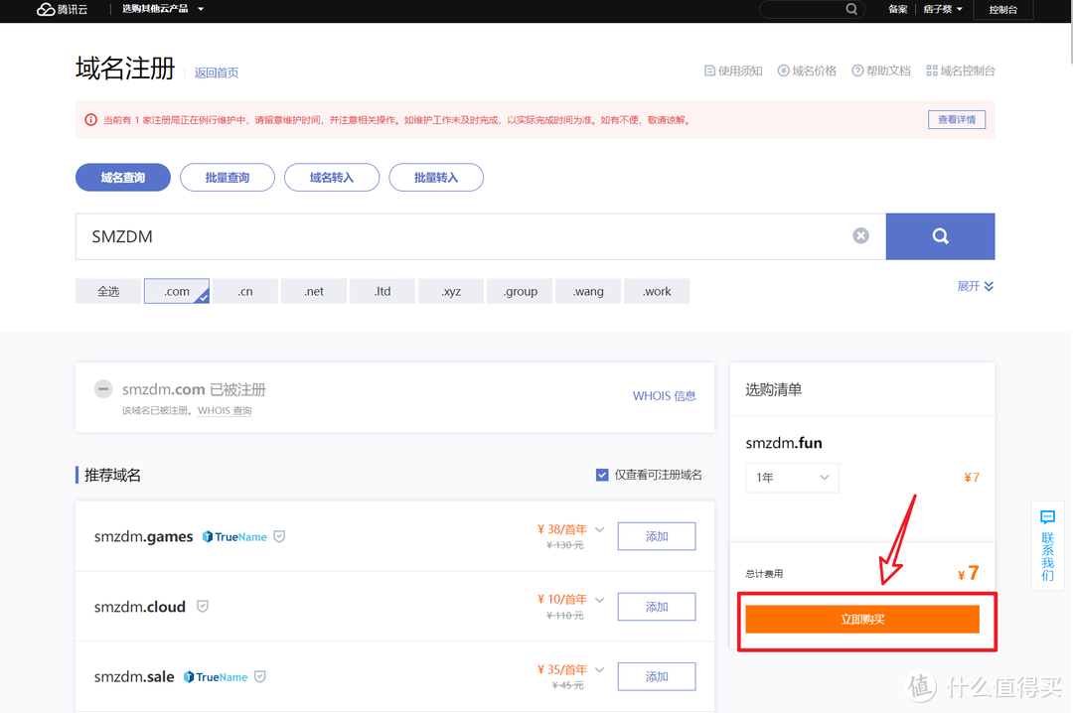Click the 返回首页 link

point(217,72)
